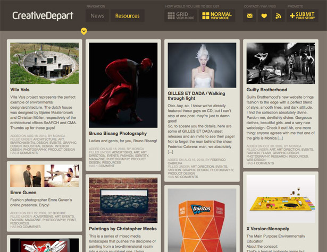Open the Monopoly board thumbnail

coord(281,199)
